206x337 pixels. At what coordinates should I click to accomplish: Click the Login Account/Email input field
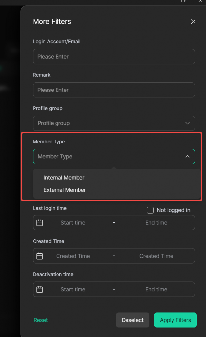pos(114,57)
